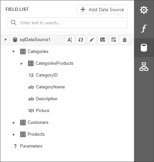Screen dimensions: 154x162
Task: Select the Field List database tab
Action: [144, 48]
